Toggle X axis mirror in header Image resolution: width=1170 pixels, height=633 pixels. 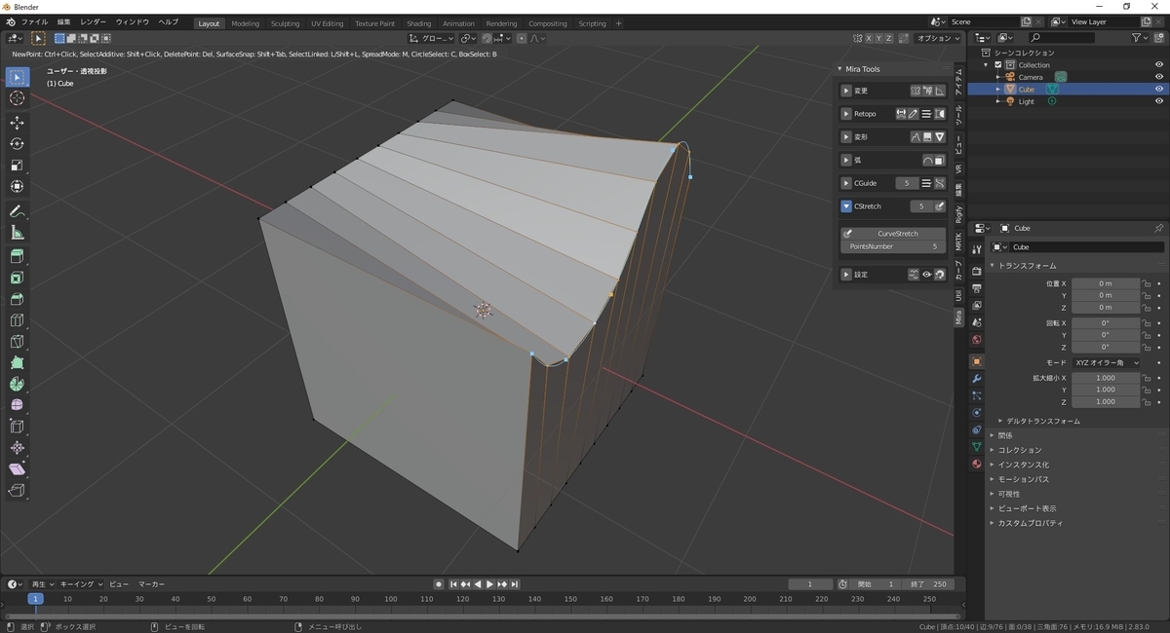(x=867, y=38)
